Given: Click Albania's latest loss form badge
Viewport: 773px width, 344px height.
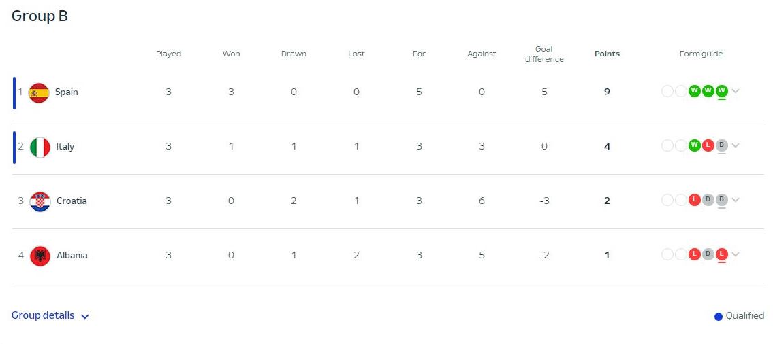Looking at the screenshot, I should click(722, 254).
